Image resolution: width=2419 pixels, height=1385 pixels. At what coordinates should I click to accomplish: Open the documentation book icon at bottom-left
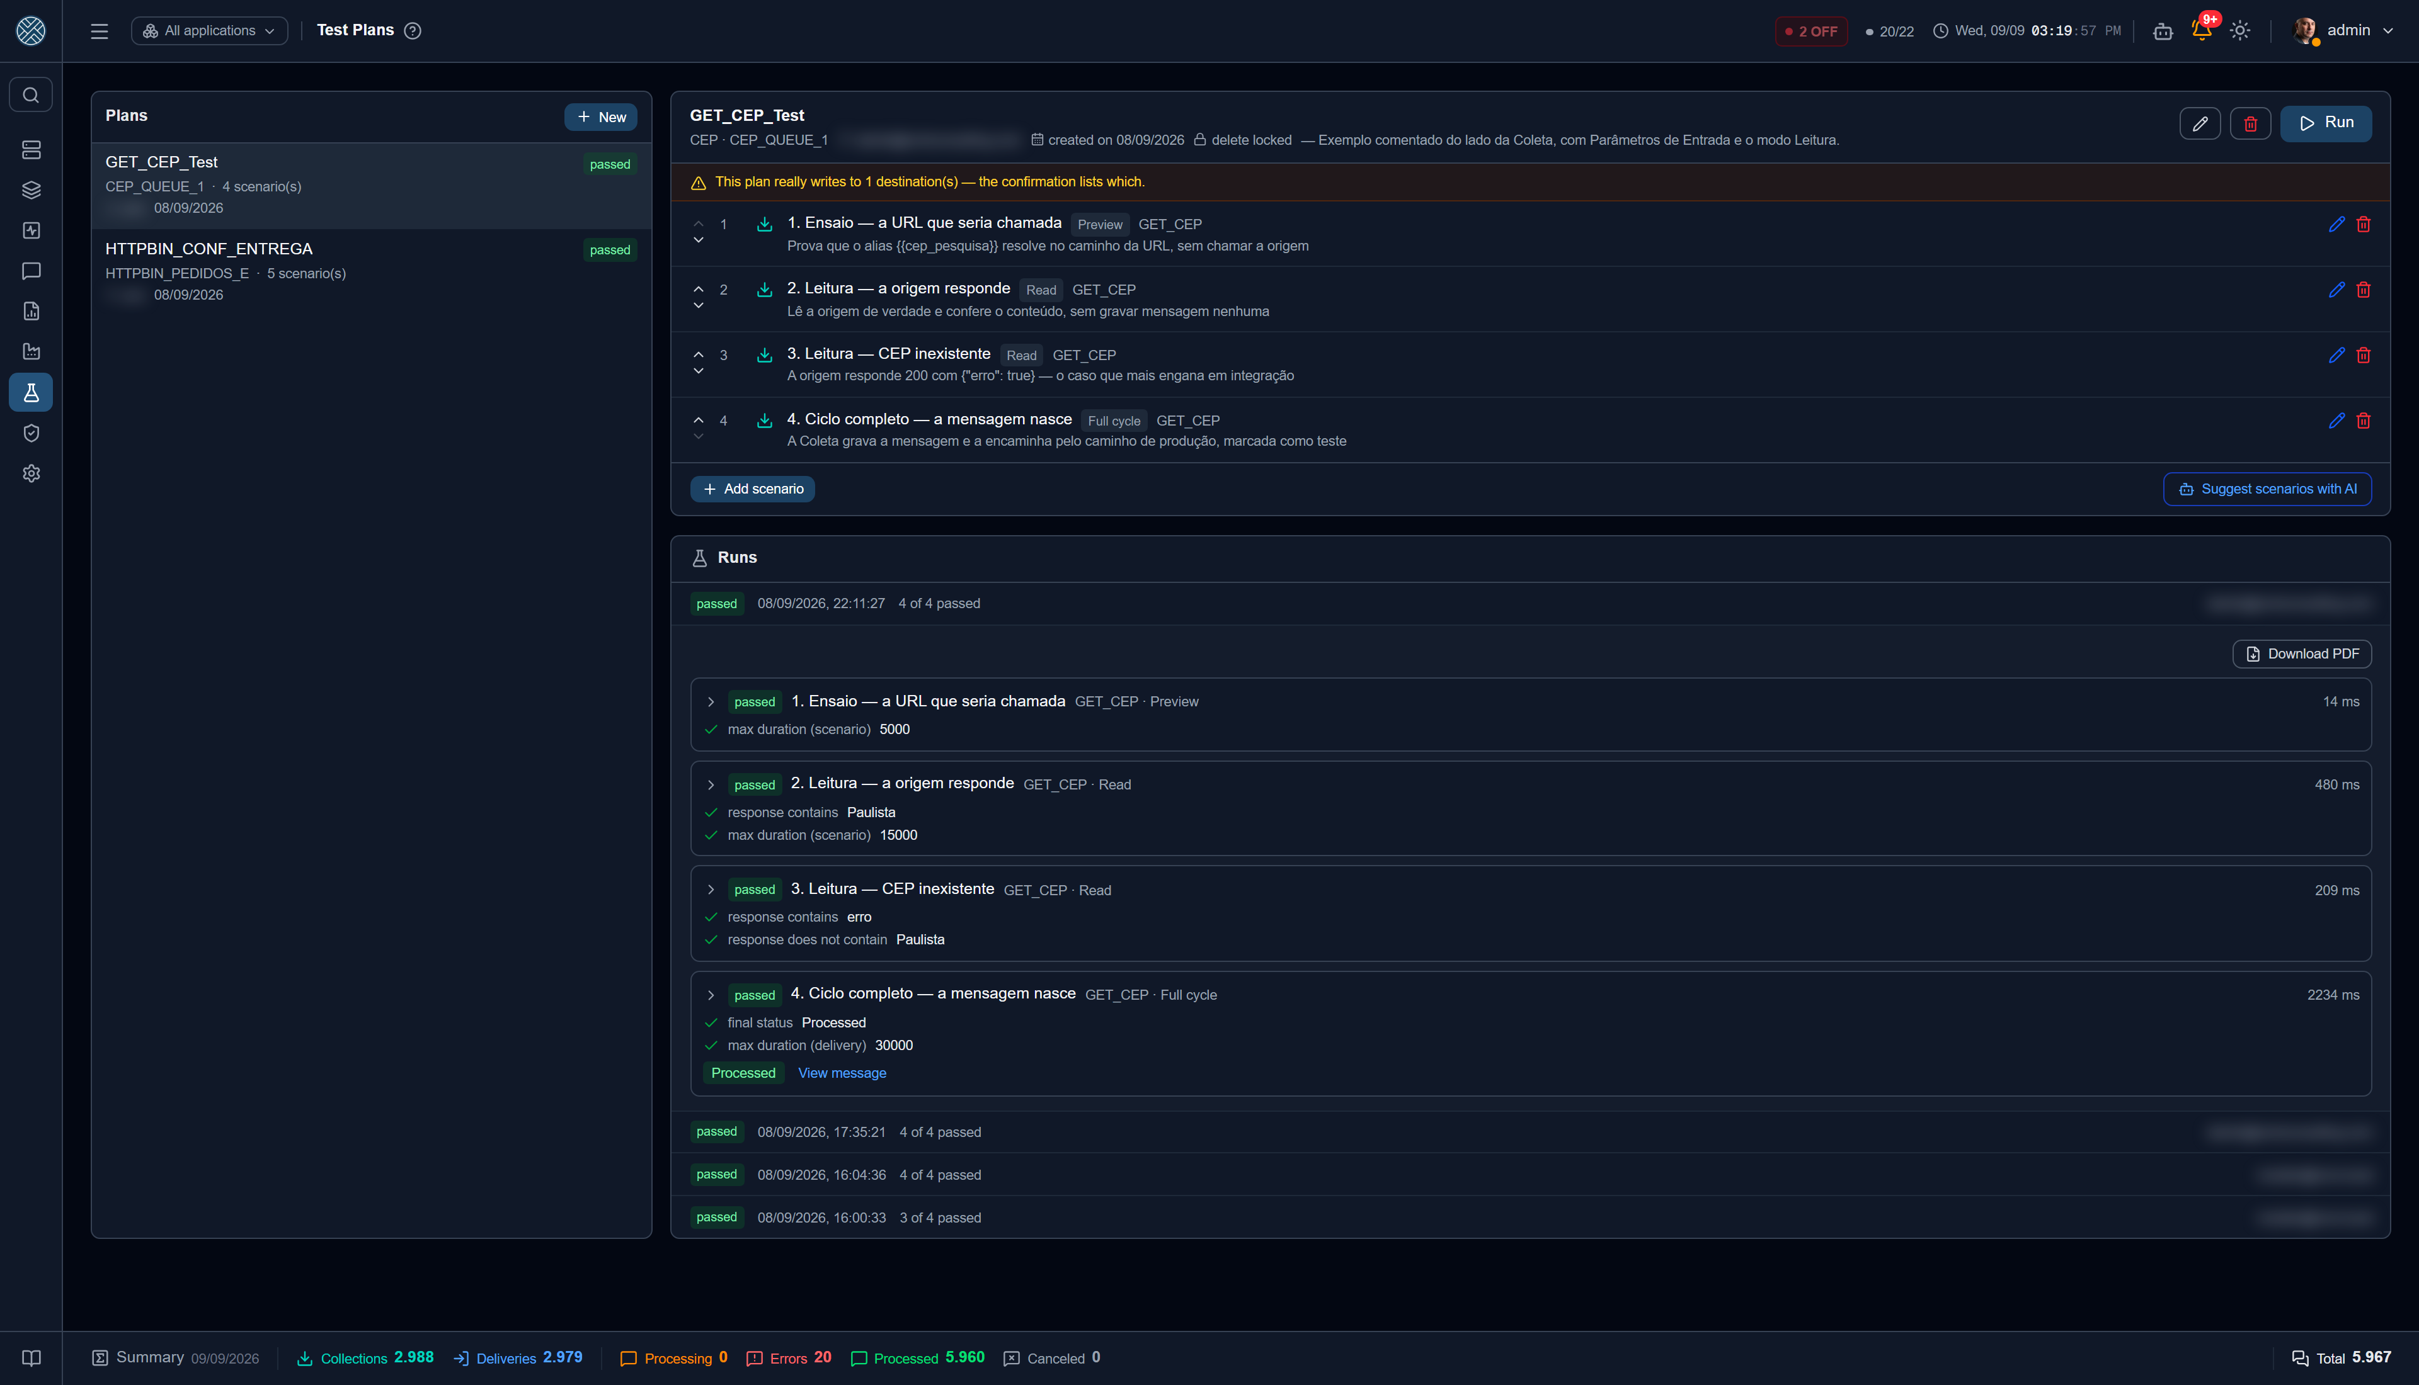(x=30, y=1357)
